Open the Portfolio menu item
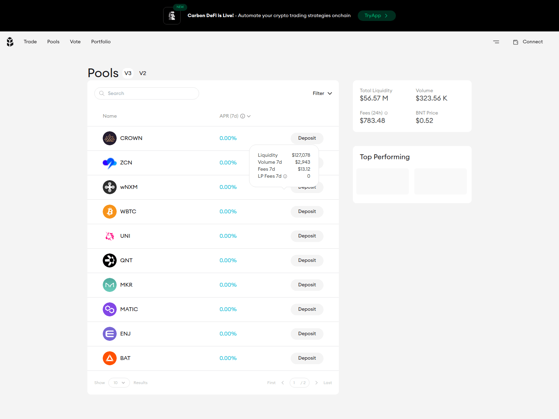This screenshot has width=559, height=419. [x=101, y=42]
